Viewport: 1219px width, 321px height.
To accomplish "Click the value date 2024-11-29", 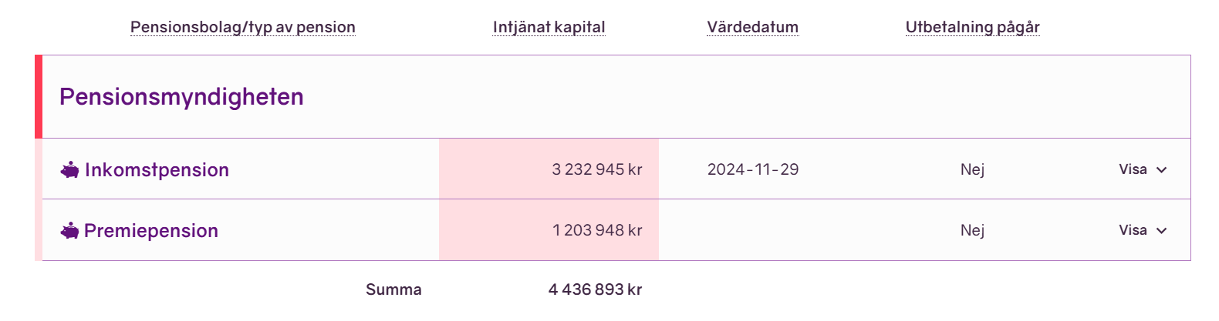I will (752, 169).
